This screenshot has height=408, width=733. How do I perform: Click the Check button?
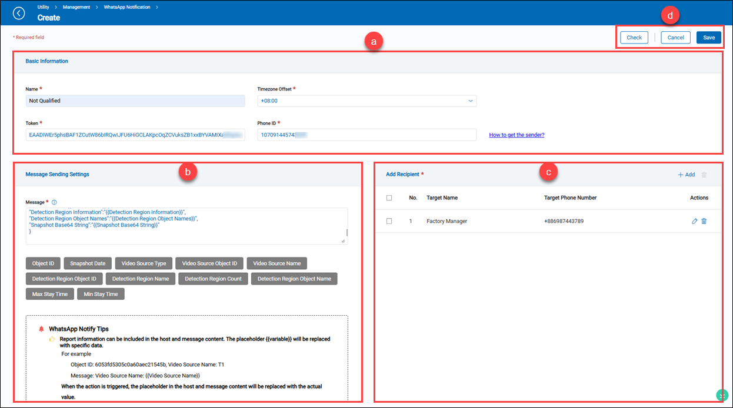[634, 38]
